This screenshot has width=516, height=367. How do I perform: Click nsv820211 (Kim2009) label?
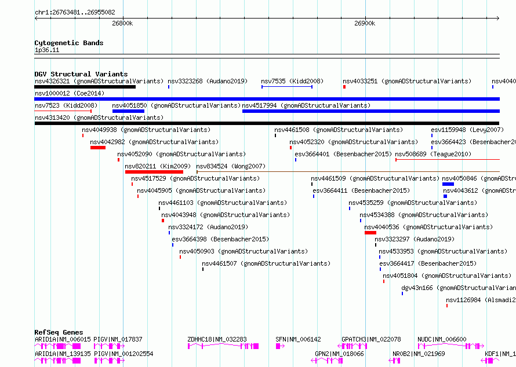[x=158, y=166]
